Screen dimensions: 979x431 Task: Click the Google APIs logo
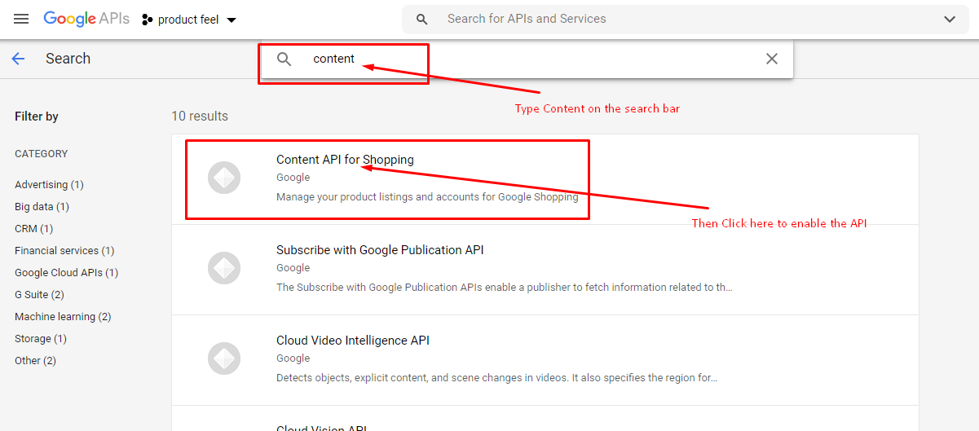point(86,19)
